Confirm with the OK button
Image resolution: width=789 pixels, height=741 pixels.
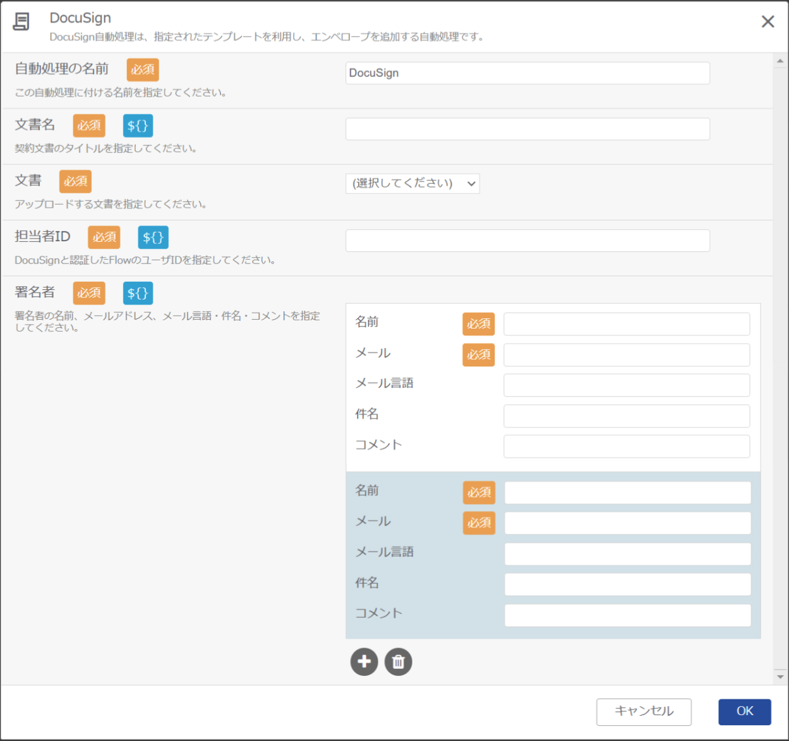[x=745, y=712]
